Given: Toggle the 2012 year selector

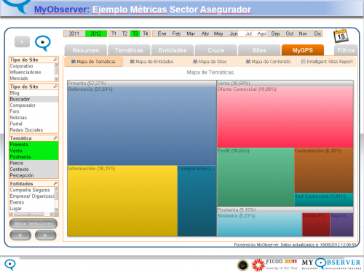Looking at the screenshot, I should pos(96,33).
